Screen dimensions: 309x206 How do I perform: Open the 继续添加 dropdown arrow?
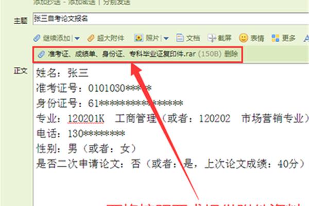point(77,38)
